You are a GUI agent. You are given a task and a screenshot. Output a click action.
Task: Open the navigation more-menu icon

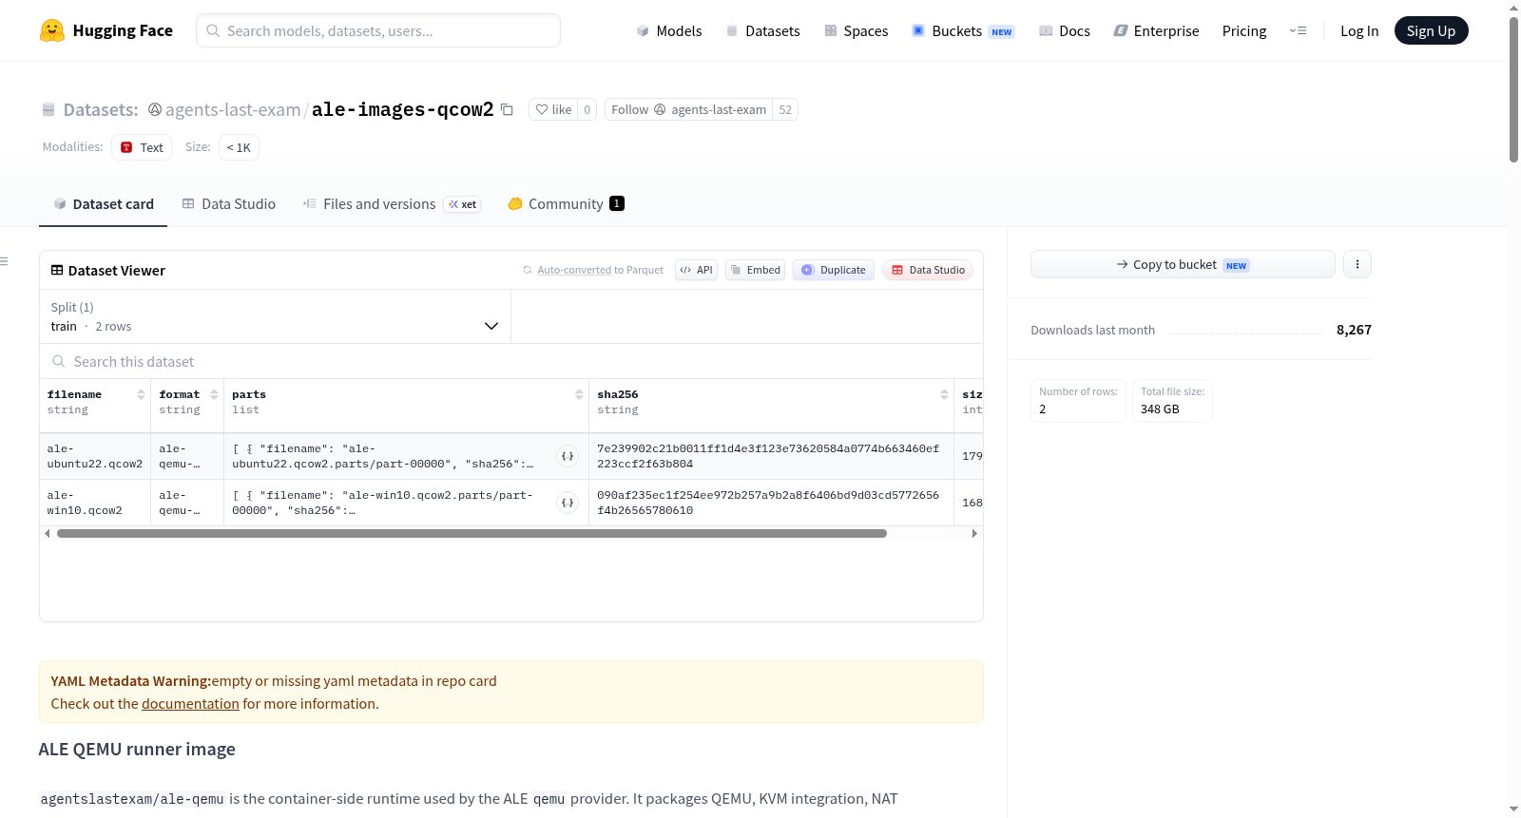1298,30
